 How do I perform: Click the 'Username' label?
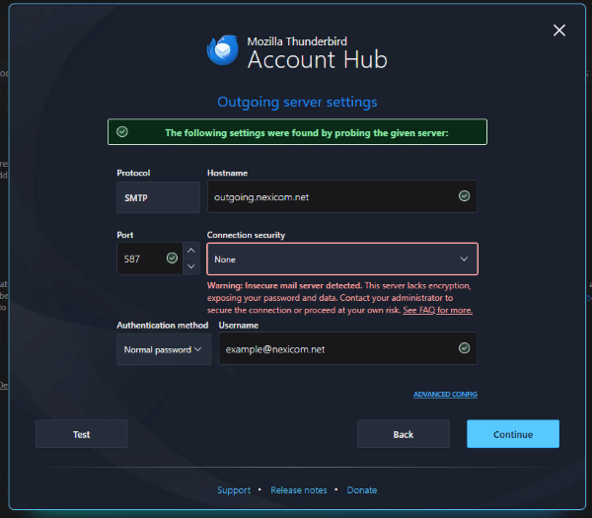(x=239, y=325)
